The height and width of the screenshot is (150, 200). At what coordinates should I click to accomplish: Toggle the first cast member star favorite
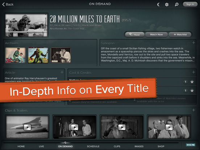tap(192, 82)
